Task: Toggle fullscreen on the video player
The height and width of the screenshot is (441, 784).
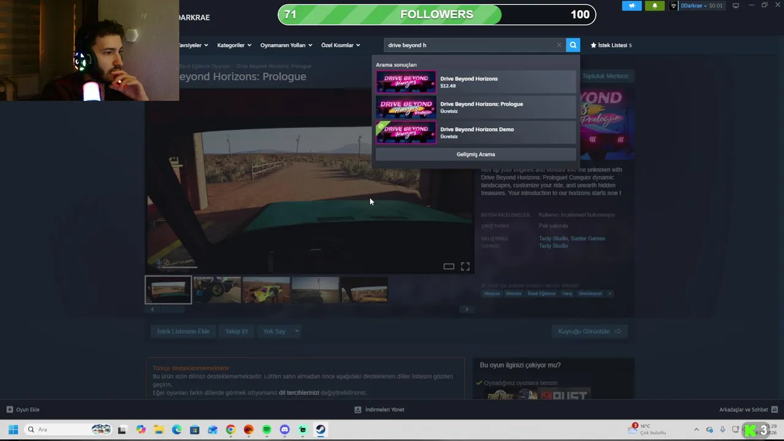Action: point(466,266)
